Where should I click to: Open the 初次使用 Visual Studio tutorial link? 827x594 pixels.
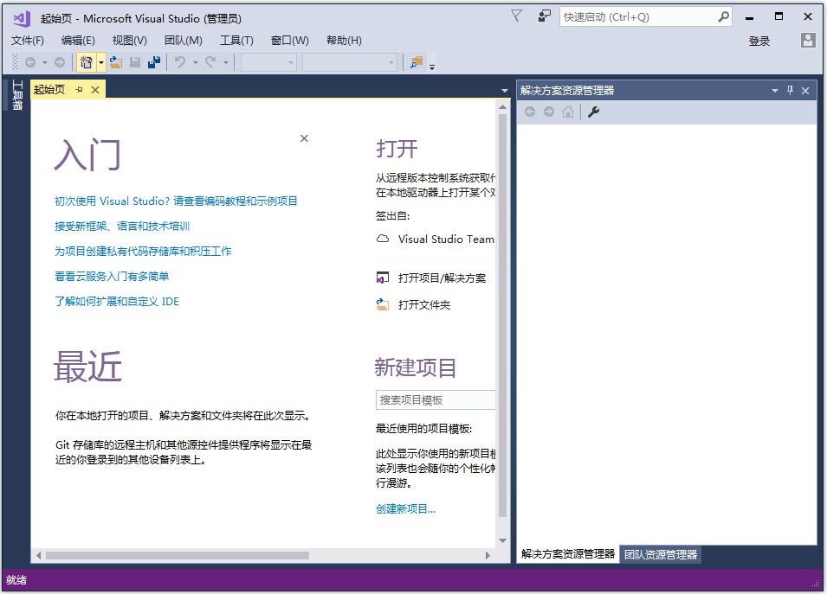coord(176,201)
